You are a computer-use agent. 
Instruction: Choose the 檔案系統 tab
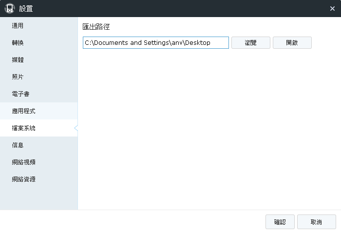tap(38, 128)
